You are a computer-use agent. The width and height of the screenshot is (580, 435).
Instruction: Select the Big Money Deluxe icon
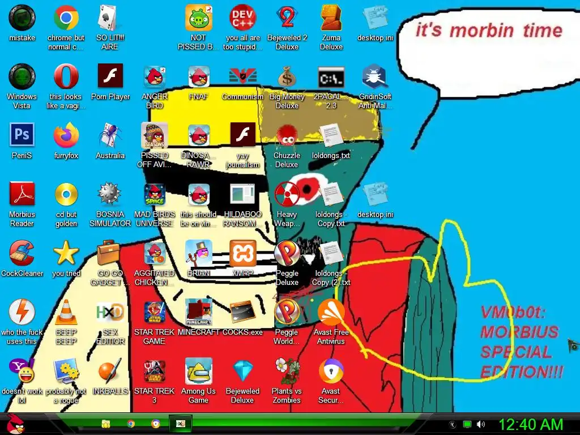(x=287, y=76)
